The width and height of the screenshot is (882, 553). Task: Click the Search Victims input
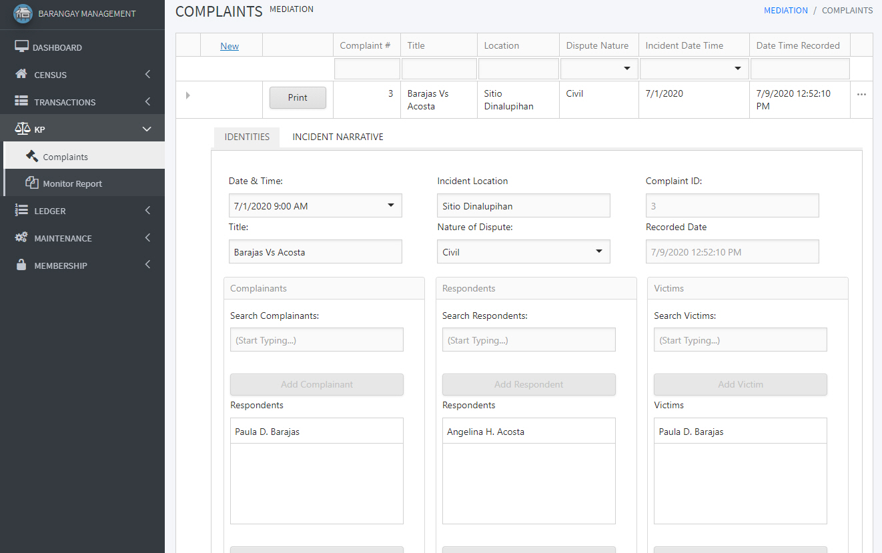(x=741, y=340)
